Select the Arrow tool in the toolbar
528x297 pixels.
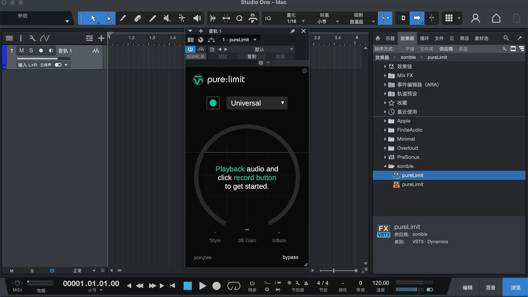point(93,18)
